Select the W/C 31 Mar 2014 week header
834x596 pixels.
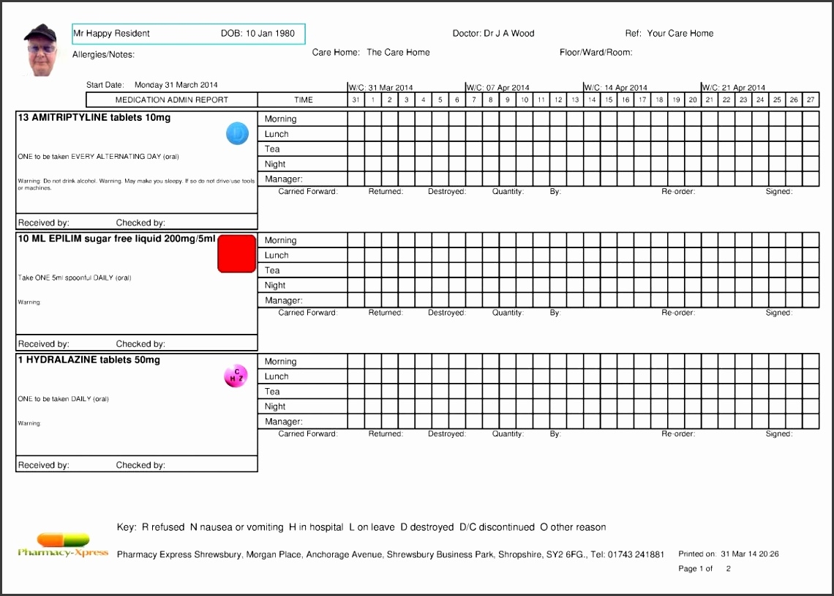(380, 88)
